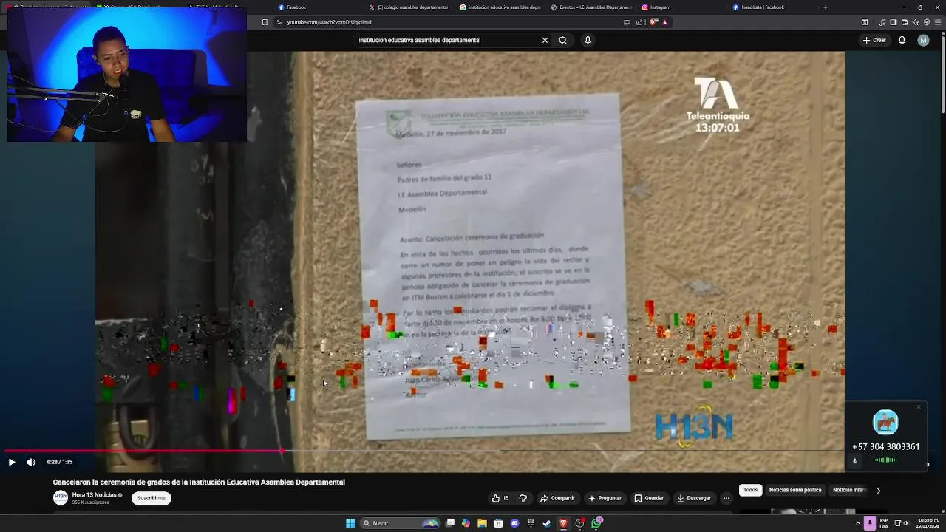Click the horse rider avatar
This screenshot has width=946, height=532.
pos(885,422)
